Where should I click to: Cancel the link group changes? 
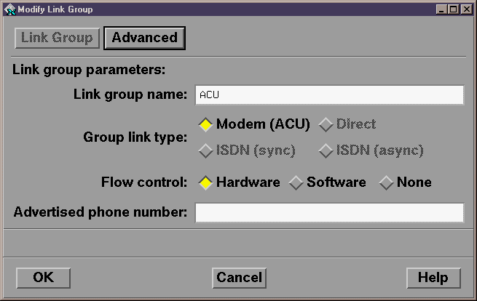[239, 278]
